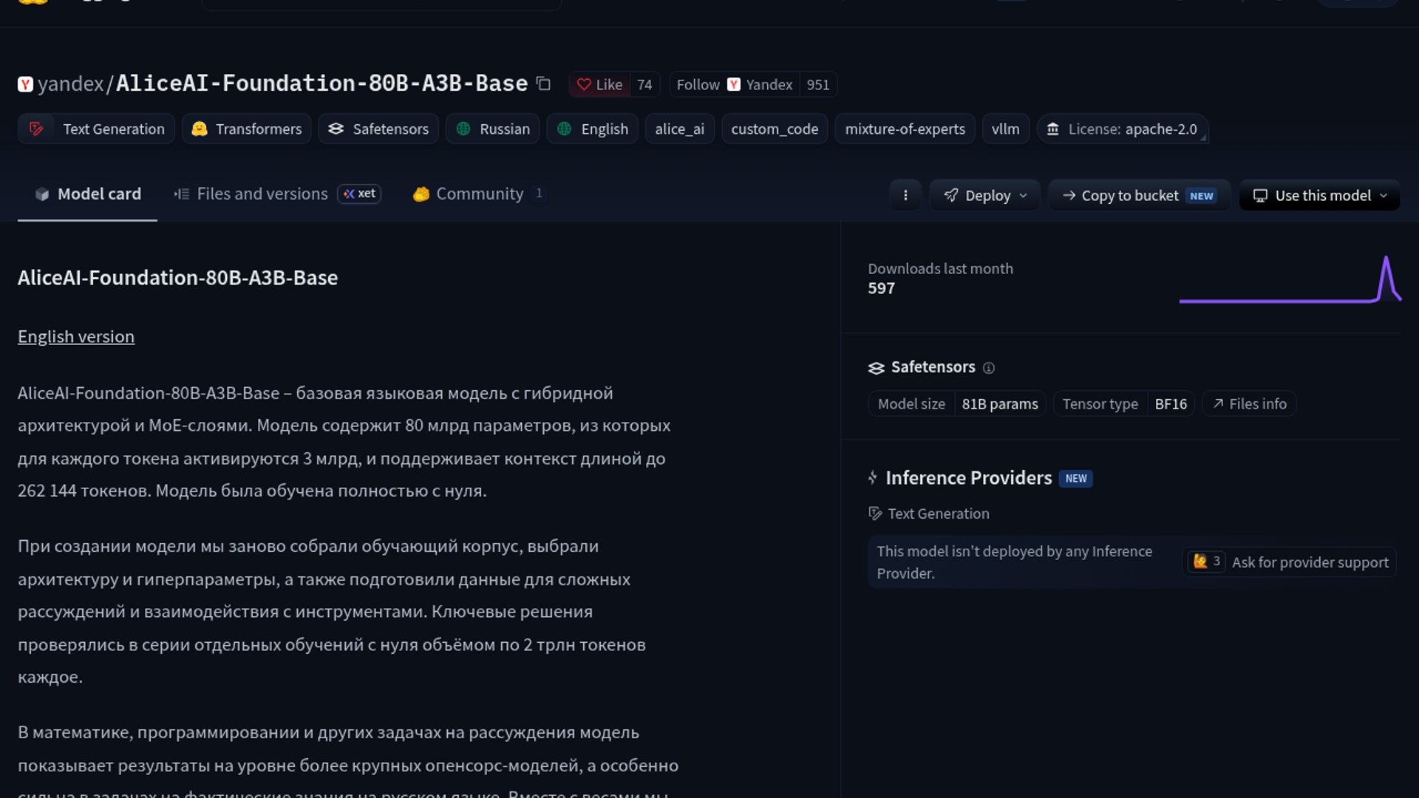
Task: Select the Safetensors tag
Action: pyautogui.click(x=378, y=129)
